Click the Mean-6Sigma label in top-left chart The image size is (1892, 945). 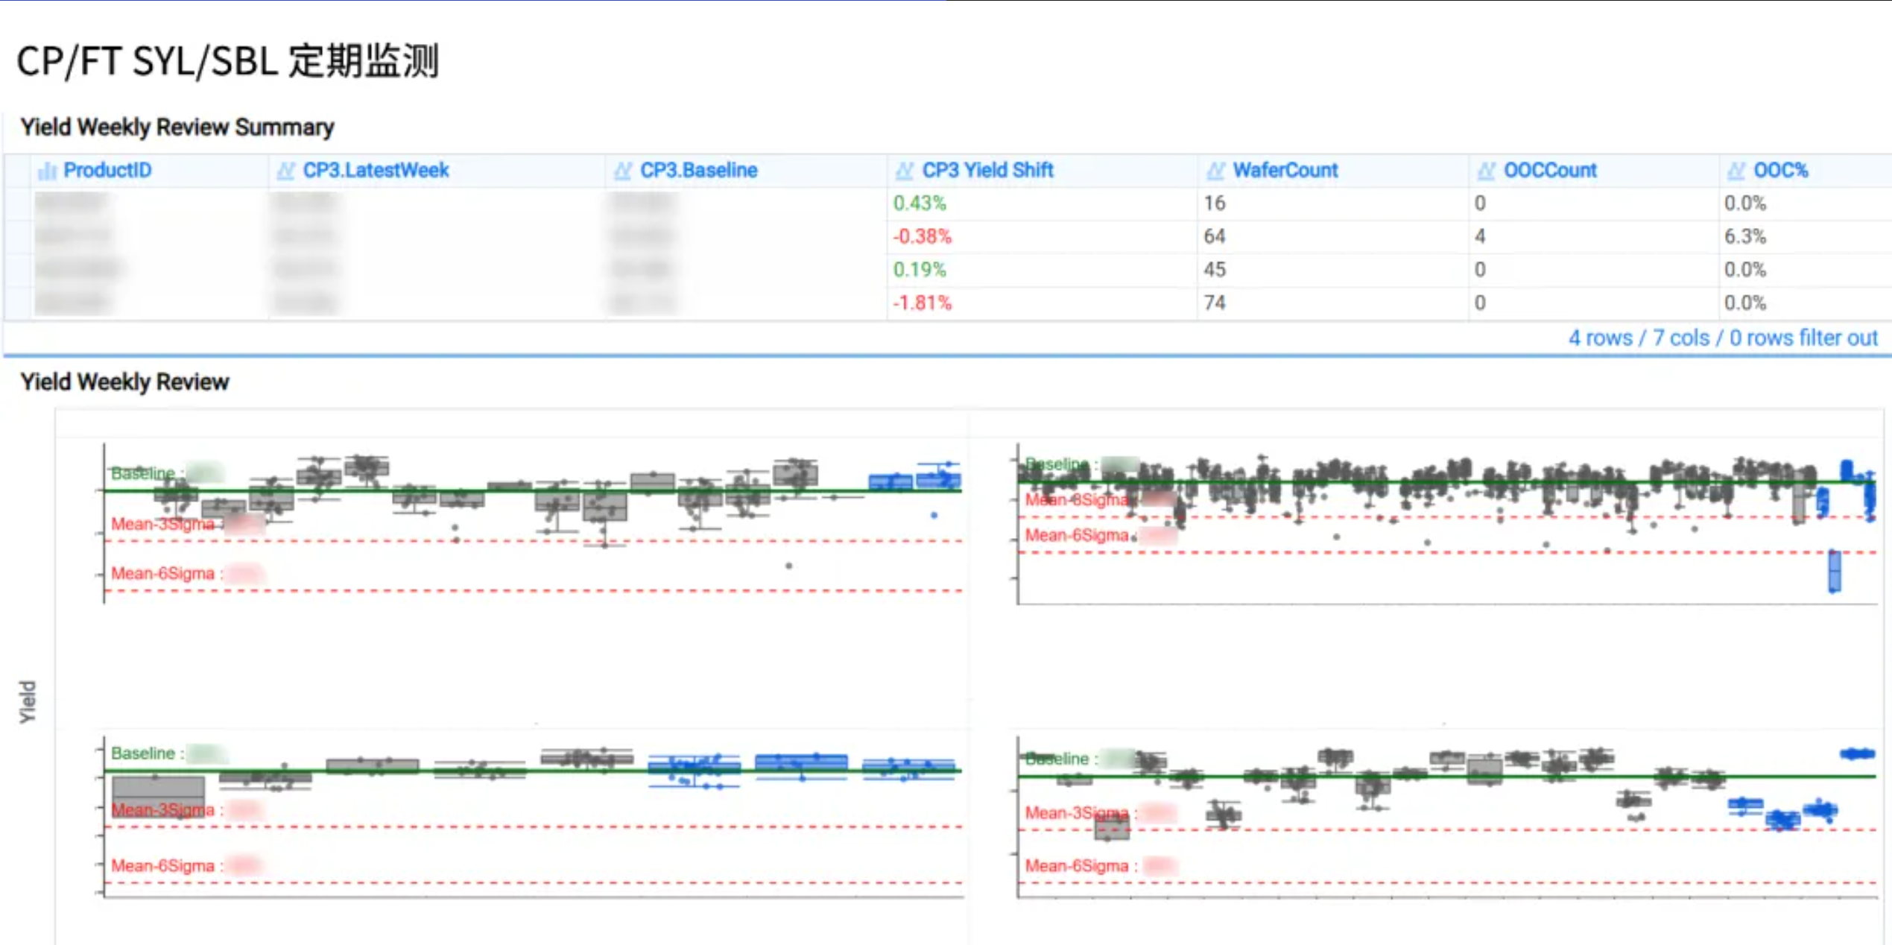point(162,574)
